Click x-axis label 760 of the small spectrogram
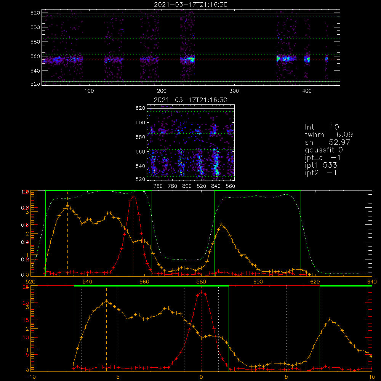Viewport: 381px width, 381px height. pos(158,186)
